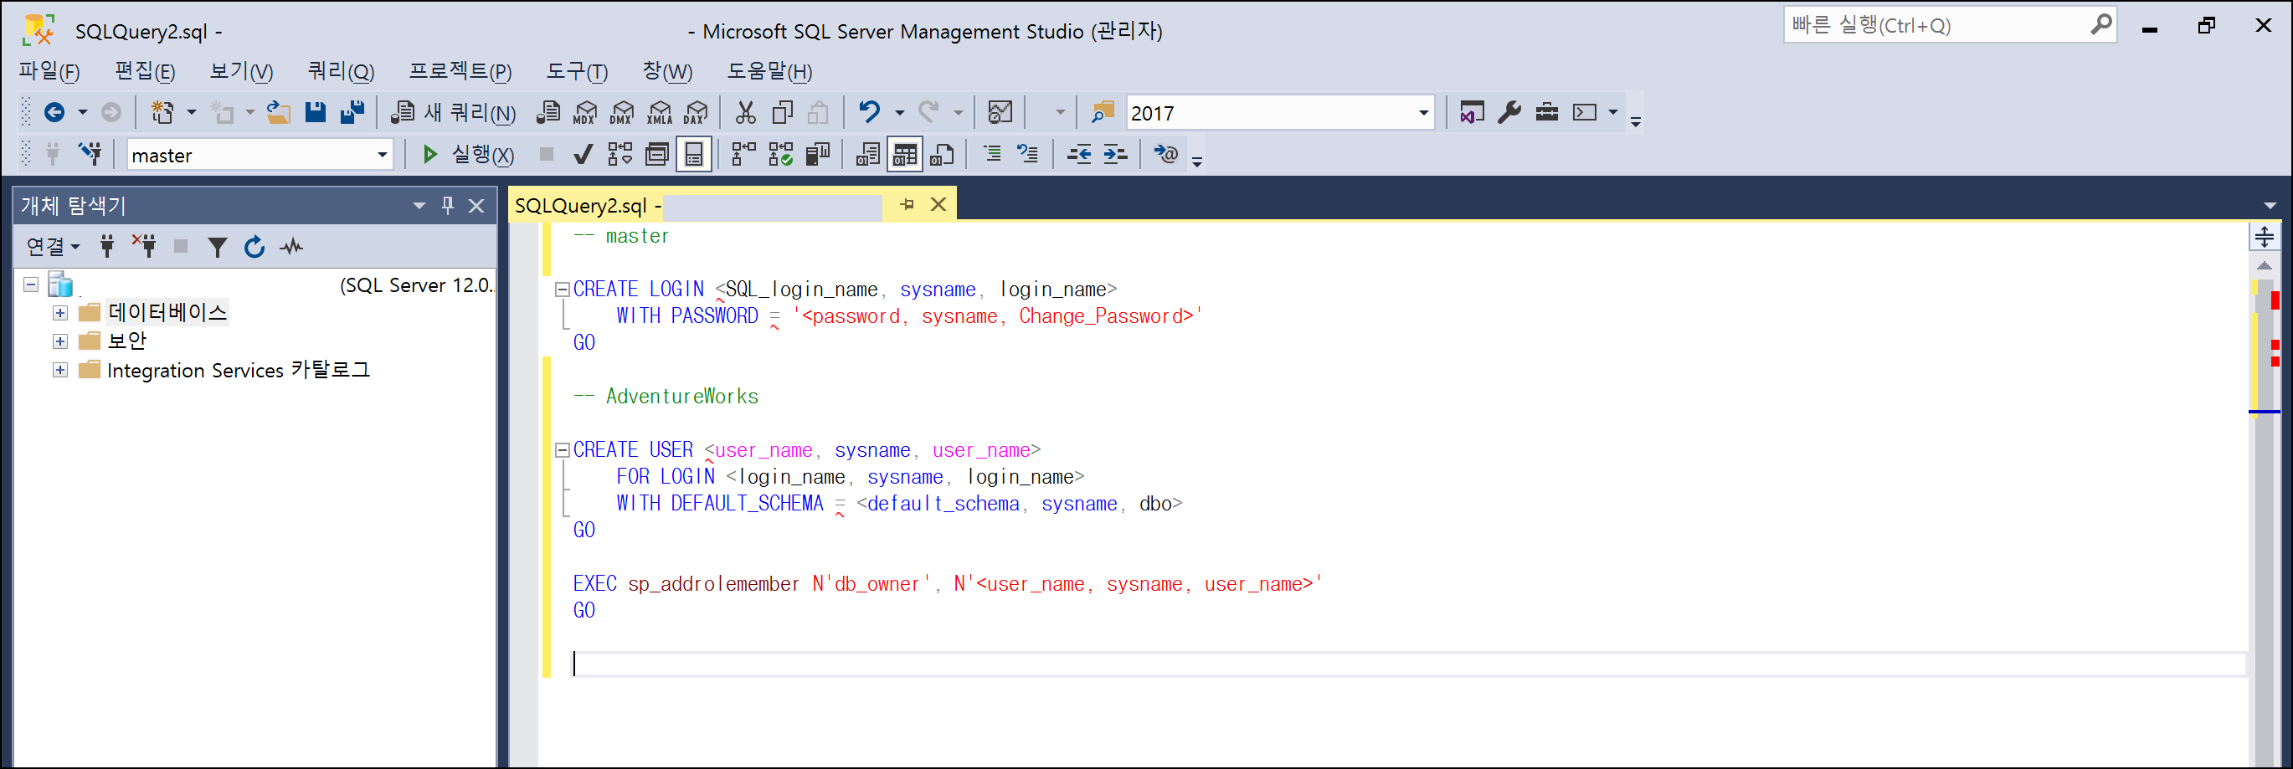The height and width of the screenshot is (769, 2293).
Task: Toggle include live query statistics
Action: pos(780,155)
